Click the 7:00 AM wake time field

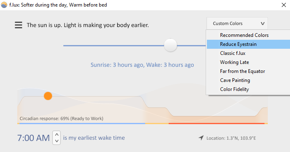tap(33, 138)
